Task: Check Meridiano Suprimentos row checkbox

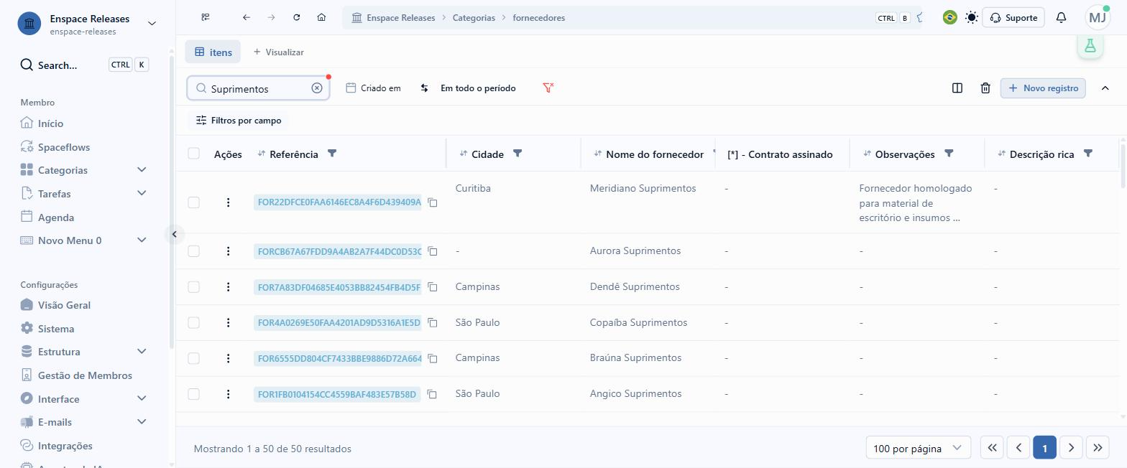Action: coord(193,202)
